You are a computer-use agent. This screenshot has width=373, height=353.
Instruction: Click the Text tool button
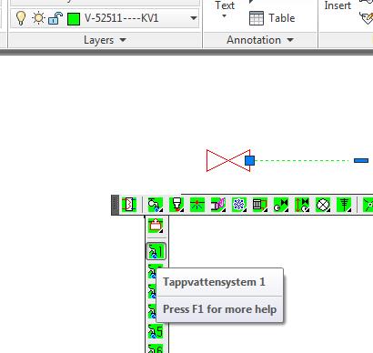coord(225,5)
